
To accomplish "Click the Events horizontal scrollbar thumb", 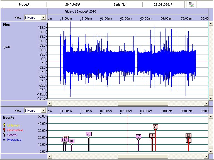I will [x=143, y=156].
